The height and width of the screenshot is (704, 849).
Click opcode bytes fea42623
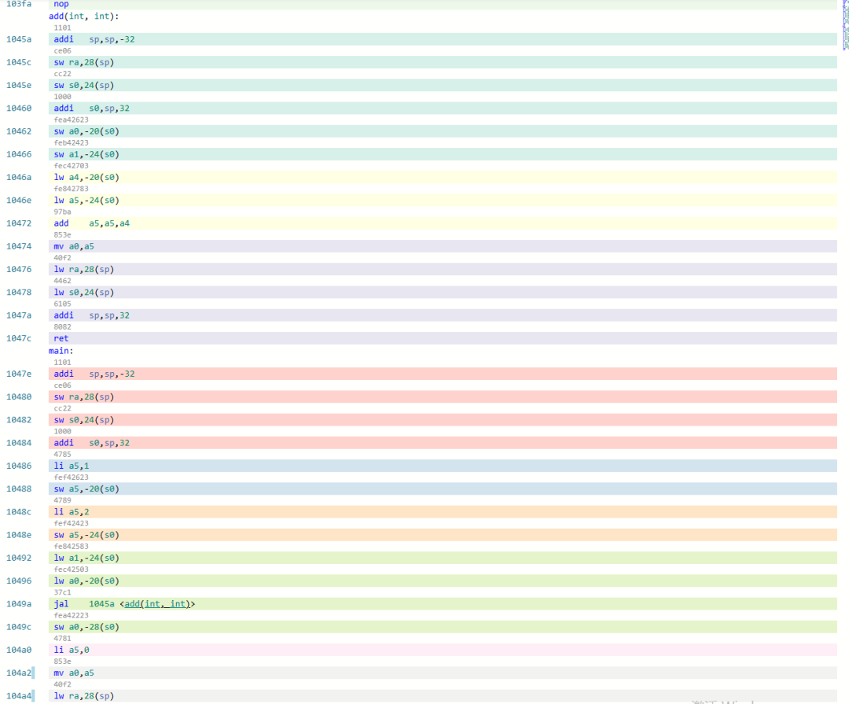[71, 120]
